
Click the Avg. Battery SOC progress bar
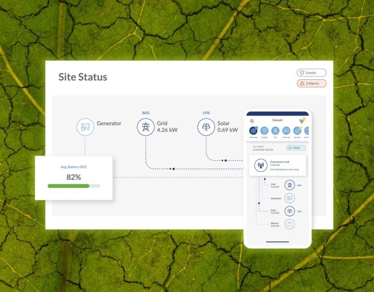tap(74, 186)
